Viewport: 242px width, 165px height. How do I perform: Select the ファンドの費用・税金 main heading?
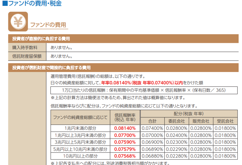(34, 4)
